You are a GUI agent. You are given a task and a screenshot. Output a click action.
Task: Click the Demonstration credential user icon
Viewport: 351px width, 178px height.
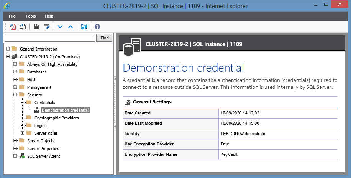[x=37, y=110]
